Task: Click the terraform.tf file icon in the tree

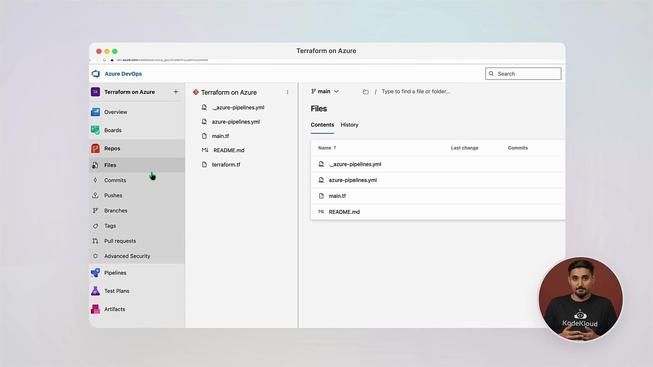Action: (204, 165)
